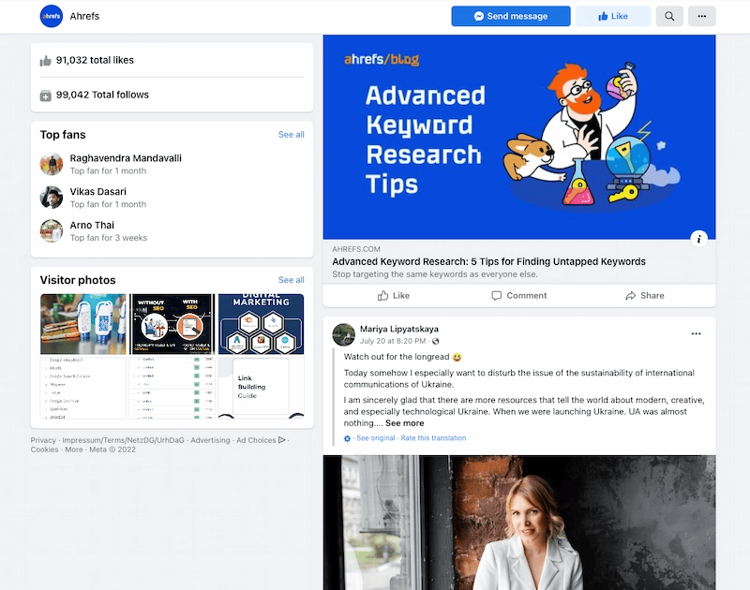This screenshot has width=750, height=590.
Task: See original post language
Action: click(376, 438)
